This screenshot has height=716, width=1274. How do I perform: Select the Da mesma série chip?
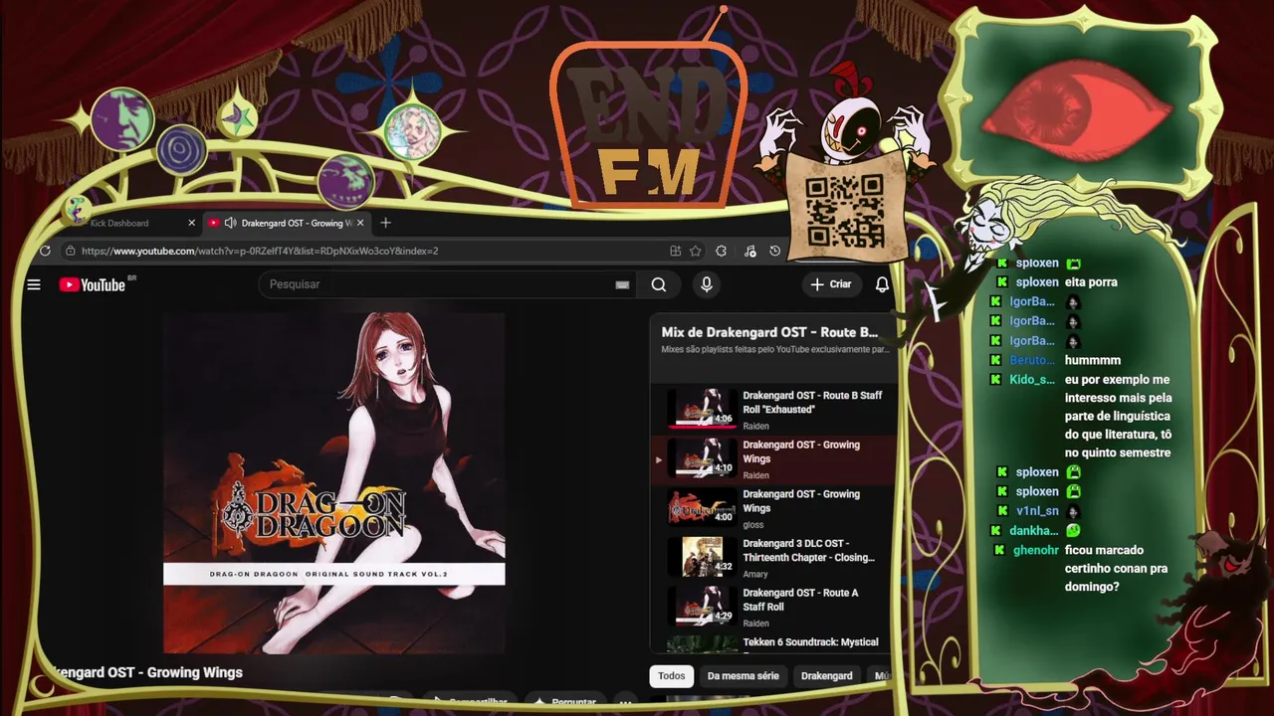click(743, 676)
